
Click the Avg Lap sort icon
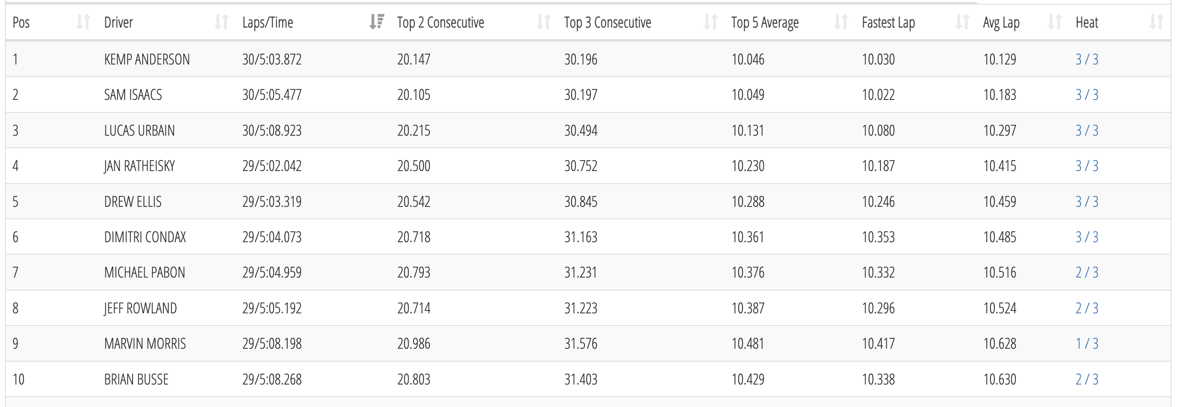[1055, 22]
